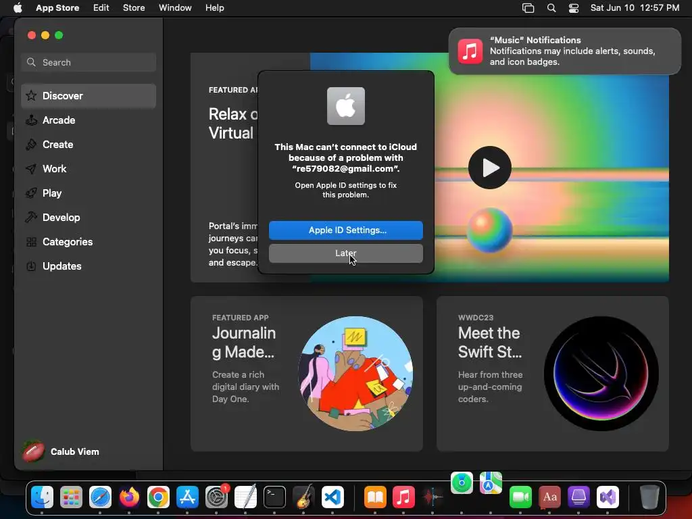Image resolution: width=692 pixels, height=519 pixels.
Task: Open the Window menu
Action: (x=175, y=7)
